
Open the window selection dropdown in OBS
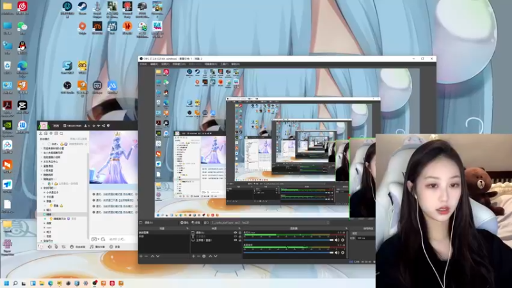(270, 223)
